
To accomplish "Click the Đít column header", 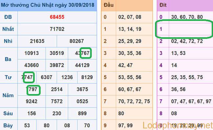I will point(163,5).
